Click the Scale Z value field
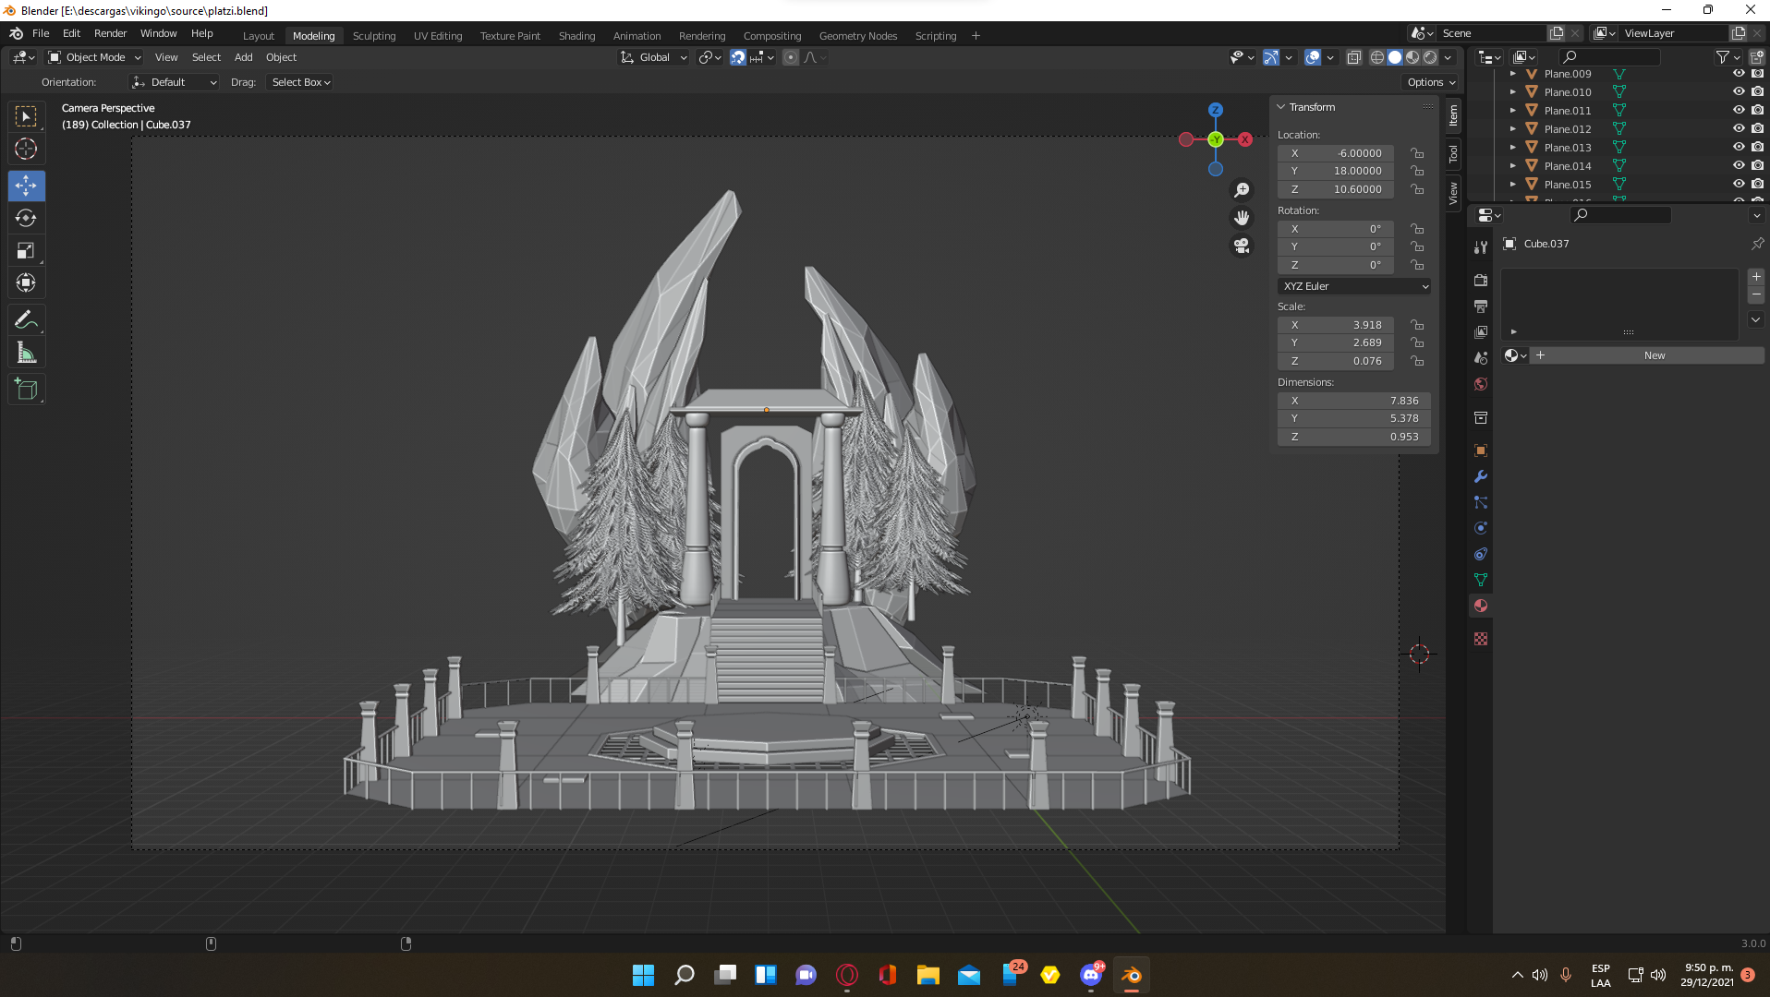The height and width of the screenshot is (997, 1770). point(1335,361)
